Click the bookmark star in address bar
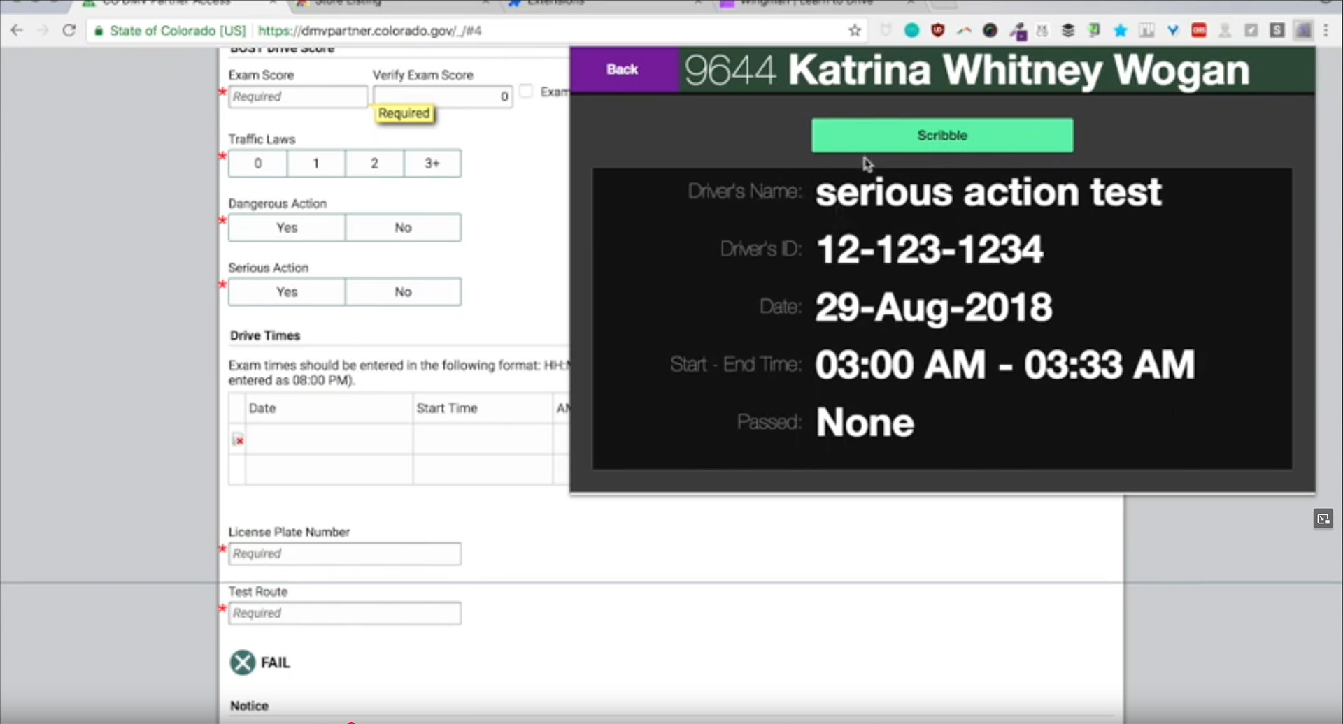Viewport: 1343px width, 724px height. 854,31
